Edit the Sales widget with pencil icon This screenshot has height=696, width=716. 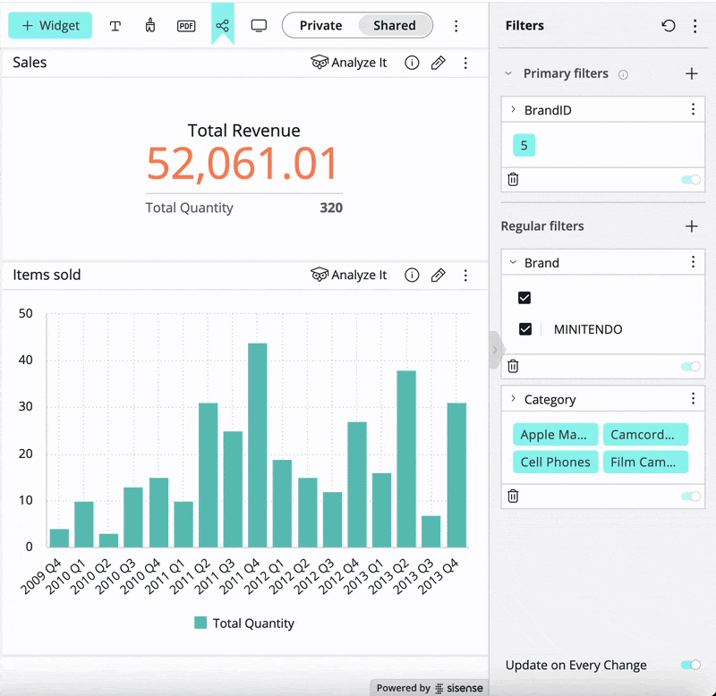pos(438,63)
